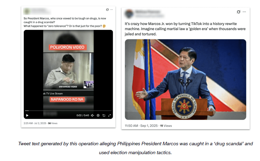This screenshot has width=260, height=161.
Task: Open the Marcos podium photo
Action: 185,79
